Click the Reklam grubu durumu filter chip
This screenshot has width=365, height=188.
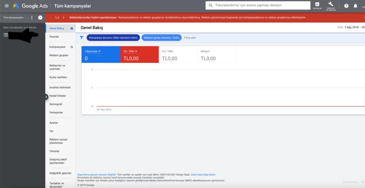click(x=161, y=38)
